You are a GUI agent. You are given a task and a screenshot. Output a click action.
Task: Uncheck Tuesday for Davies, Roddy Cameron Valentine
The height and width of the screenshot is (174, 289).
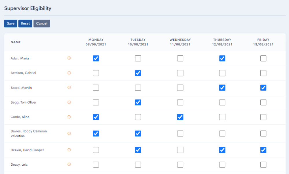pos(138,134)
